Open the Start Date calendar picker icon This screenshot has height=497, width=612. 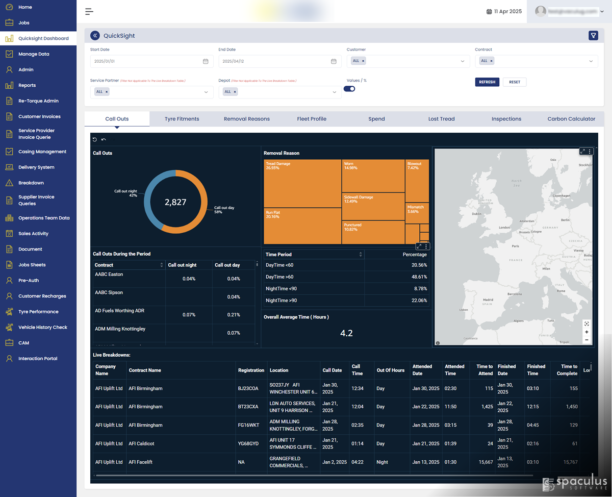pyautogui.click(x=206, y=61)
